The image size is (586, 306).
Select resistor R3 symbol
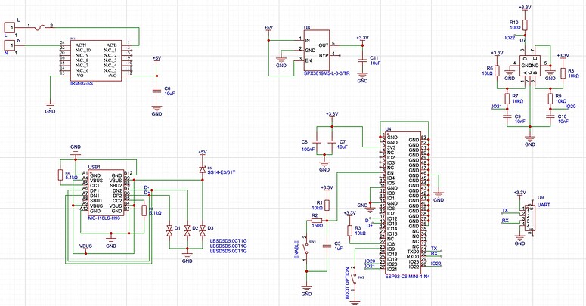click(x=349, y=230)
